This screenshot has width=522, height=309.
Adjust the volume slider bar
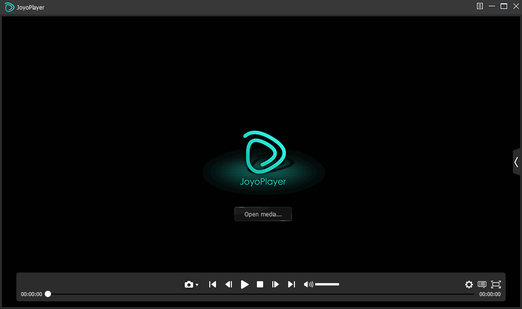click(327, 285)
